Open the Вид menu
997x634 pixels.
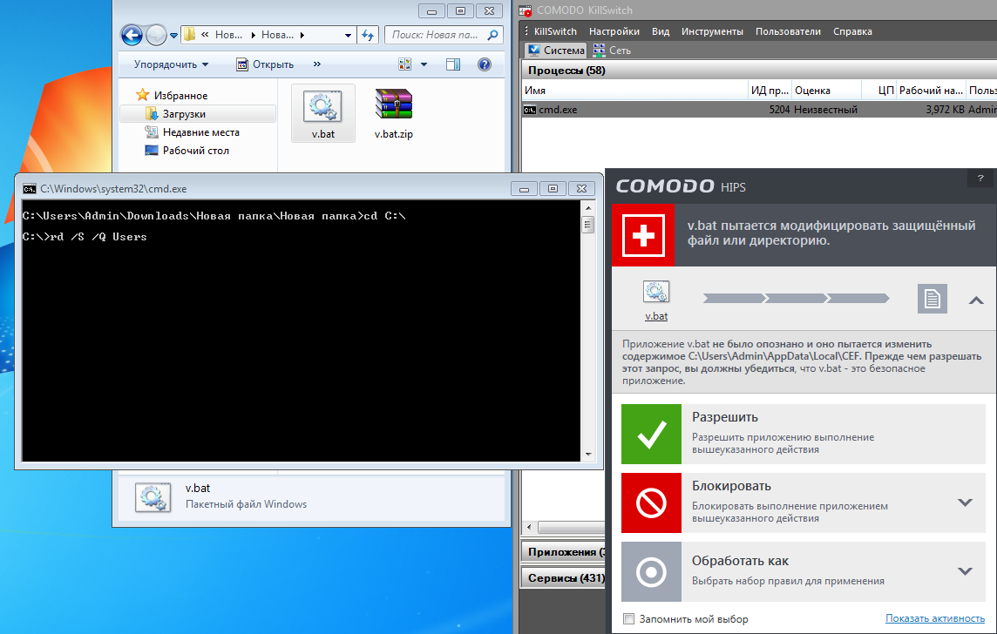(661, 31)
